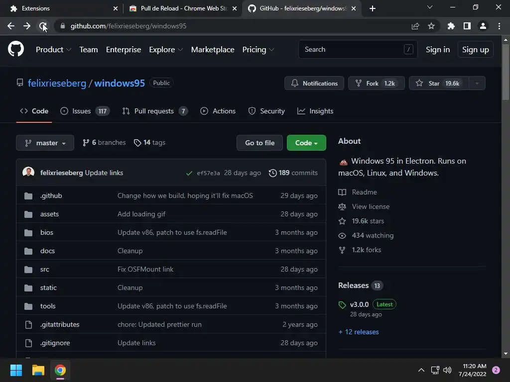The height and width of the screenshot is (382, 510).
Task: Star the windows95 repository
Action: click(439, 83)
